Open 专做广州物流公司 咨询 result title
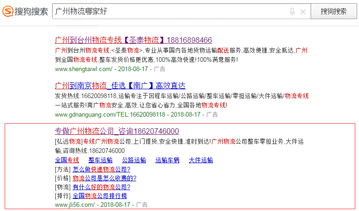The width and height of the screenshot is (359, 211). pos(117,131)
